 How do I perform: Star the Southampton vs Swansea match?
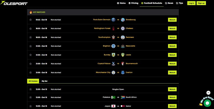(30, 37)
